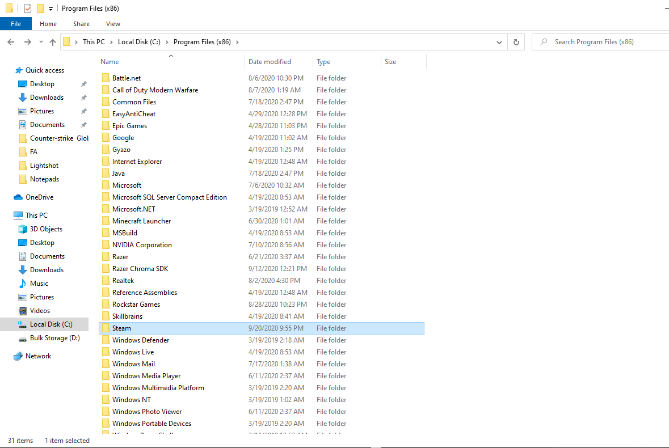Click the Minecraft Launcher folder icon

pos(106,221)
